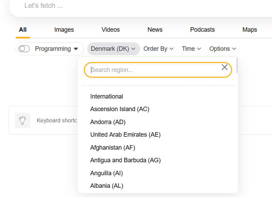Click the lightbulb keyboard shortcuts icon
Screen dimensions: 272x197
pyautogui.click(x=22, y=120)
